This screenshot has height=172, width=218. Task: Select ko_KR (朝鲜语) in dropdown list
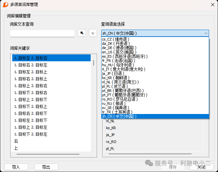tap(155, 78)
